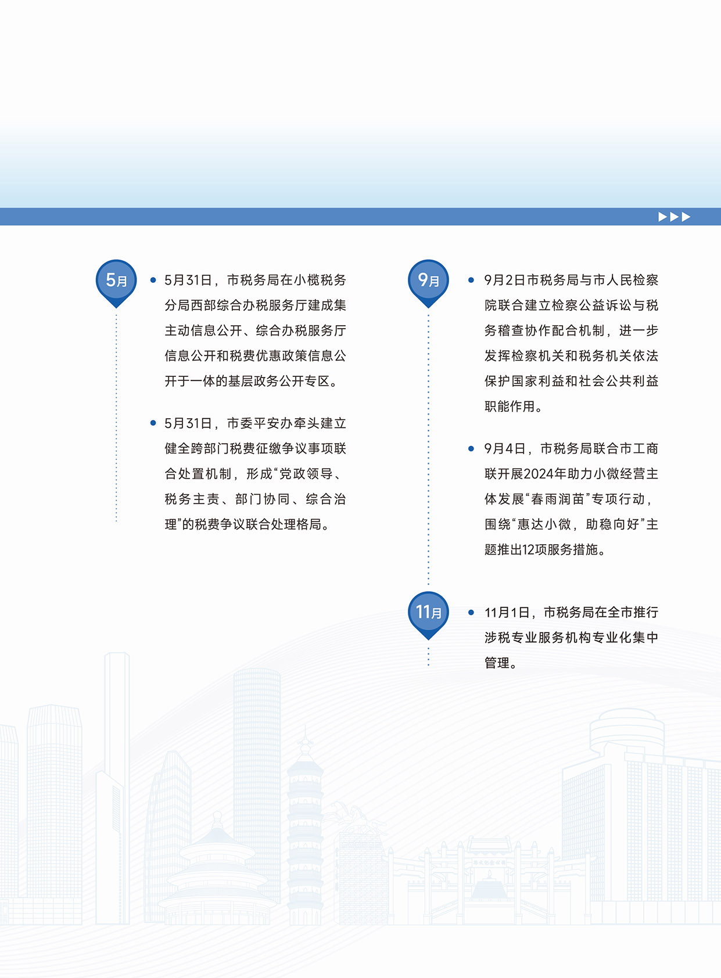This screenshot has width=721, height=978.
Task: Click the 税费争议联合处理格局 paragraph
Action: point(254,474)
